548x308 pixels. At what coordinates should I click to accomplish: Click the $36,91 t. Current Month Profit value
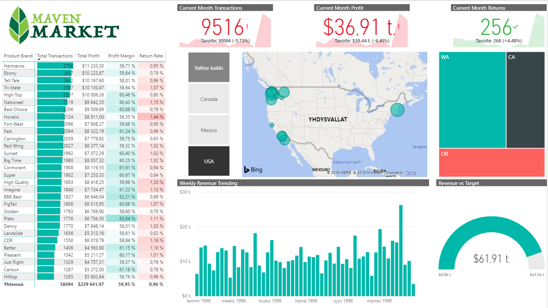pos(359,27)
